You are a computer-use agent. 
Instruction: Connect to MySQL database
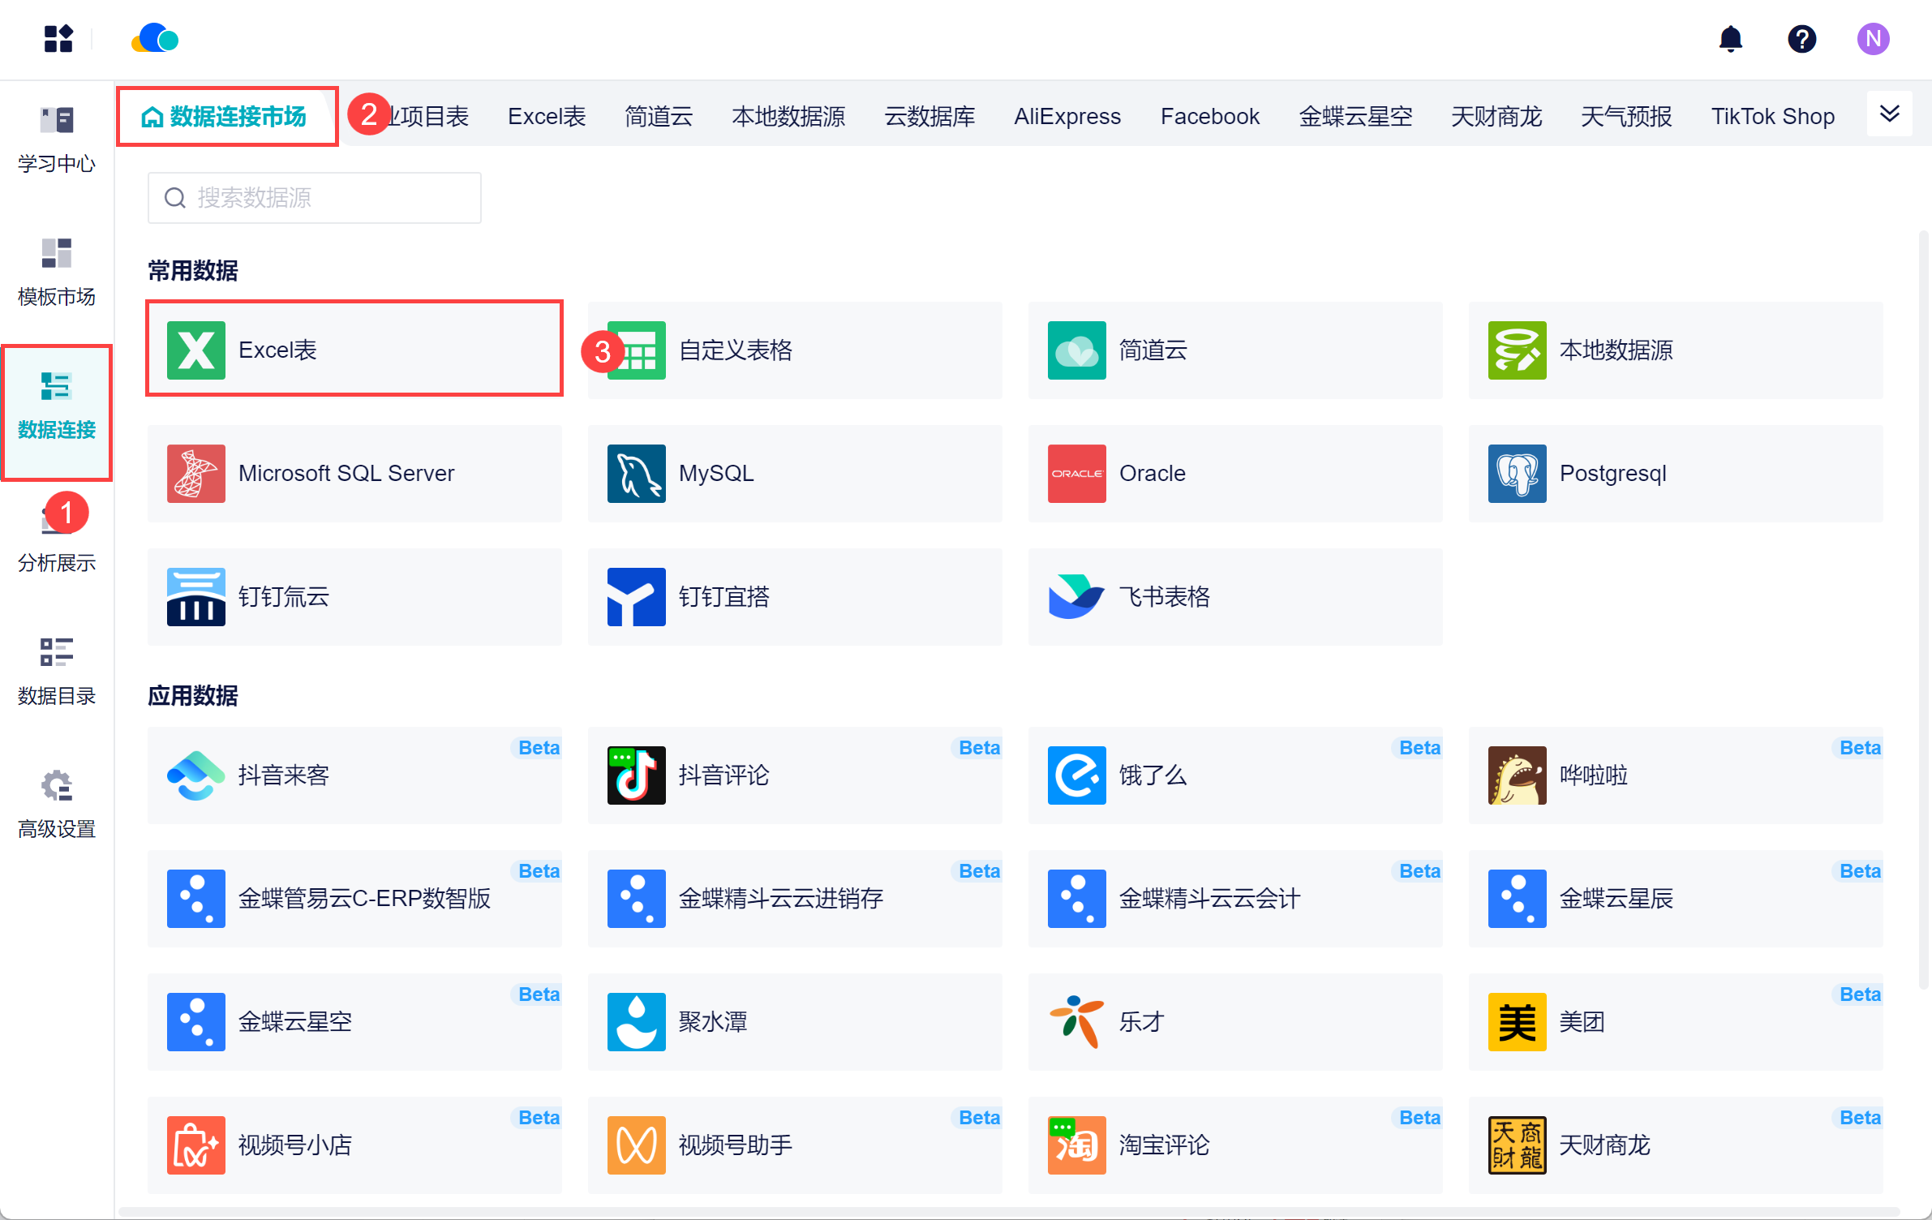coord(795,473)
